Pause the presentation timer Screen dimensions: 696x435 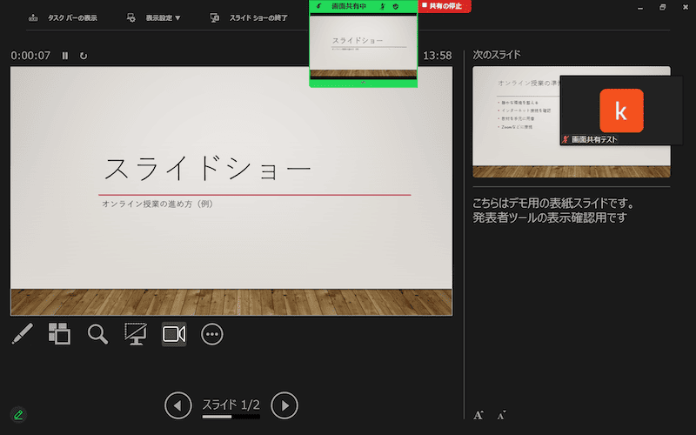pyautogui.click(x=65, y=56)
